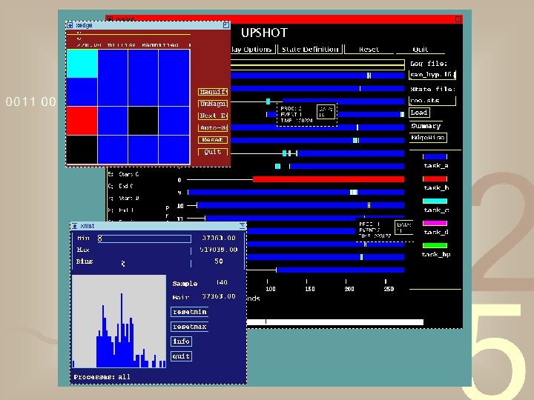Click the red task bar on process 0
Viewport: 534px width, 400px height.
pos(329,179)
